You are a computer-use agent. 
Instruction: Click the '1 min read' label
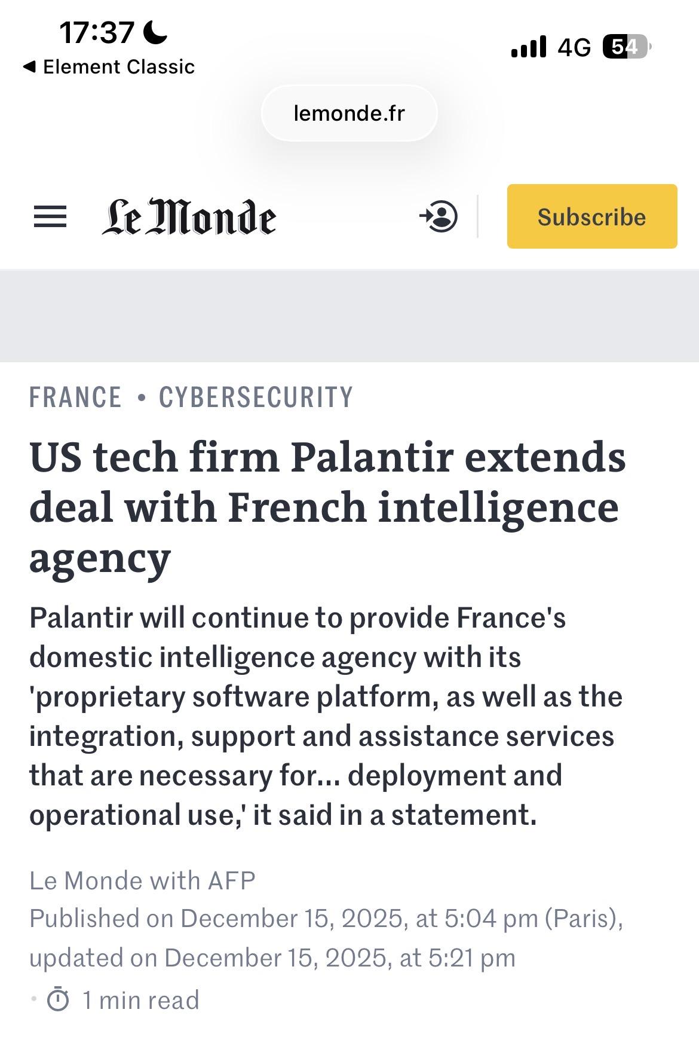140,1000
